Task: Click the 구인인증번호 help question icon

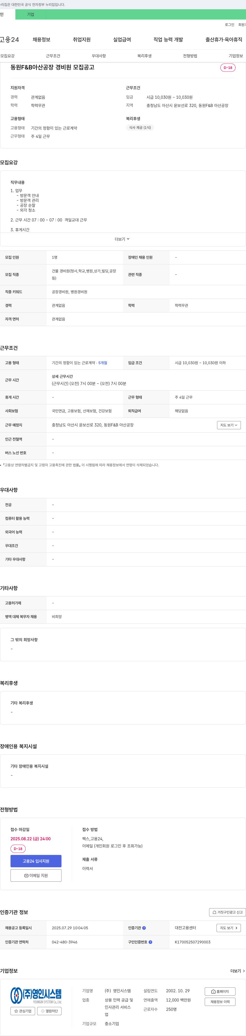Action: (151, 942)
